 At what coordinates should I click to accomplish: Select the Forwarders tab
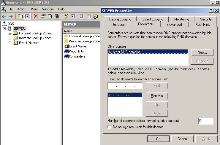coord(146,24)
